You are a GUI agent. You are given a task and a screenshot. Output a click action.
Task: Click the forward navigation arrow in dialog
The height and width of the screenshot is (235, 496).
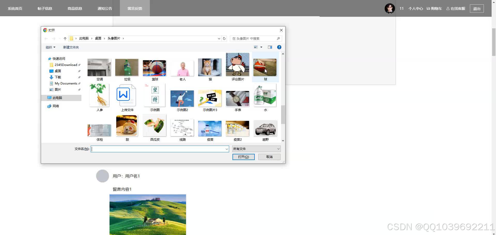(54, 39)
